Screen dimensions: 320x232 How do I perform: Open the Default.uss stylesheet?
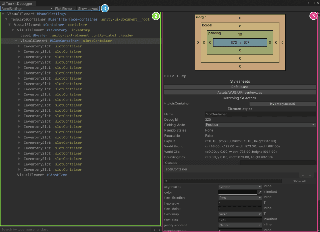click(240, 87)
